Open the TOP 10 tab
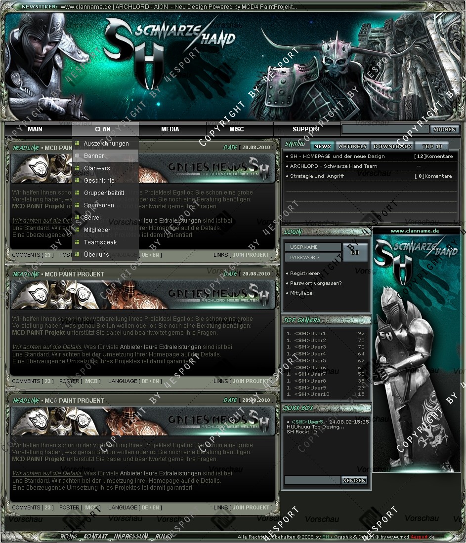 (432, 147)
